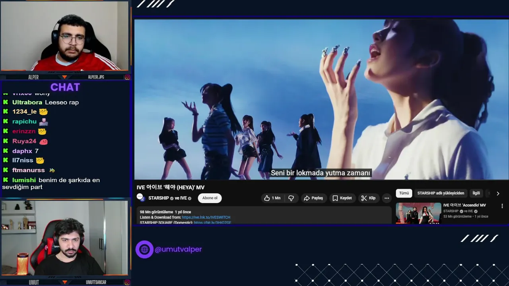Click the globe icon beside @umutvalper
The image size is (509, 286).
(x=144, y=249)
